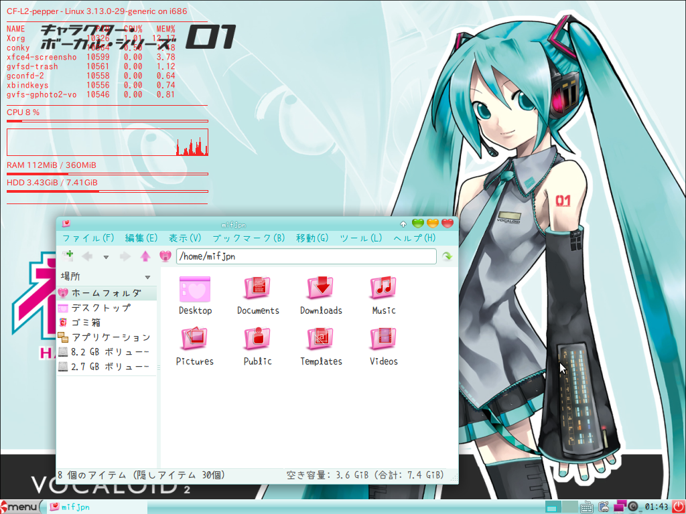The width and height of the screenshot is (686, 514).
Task: Click the volume speaker tray icon
Action: click(633, 507)
